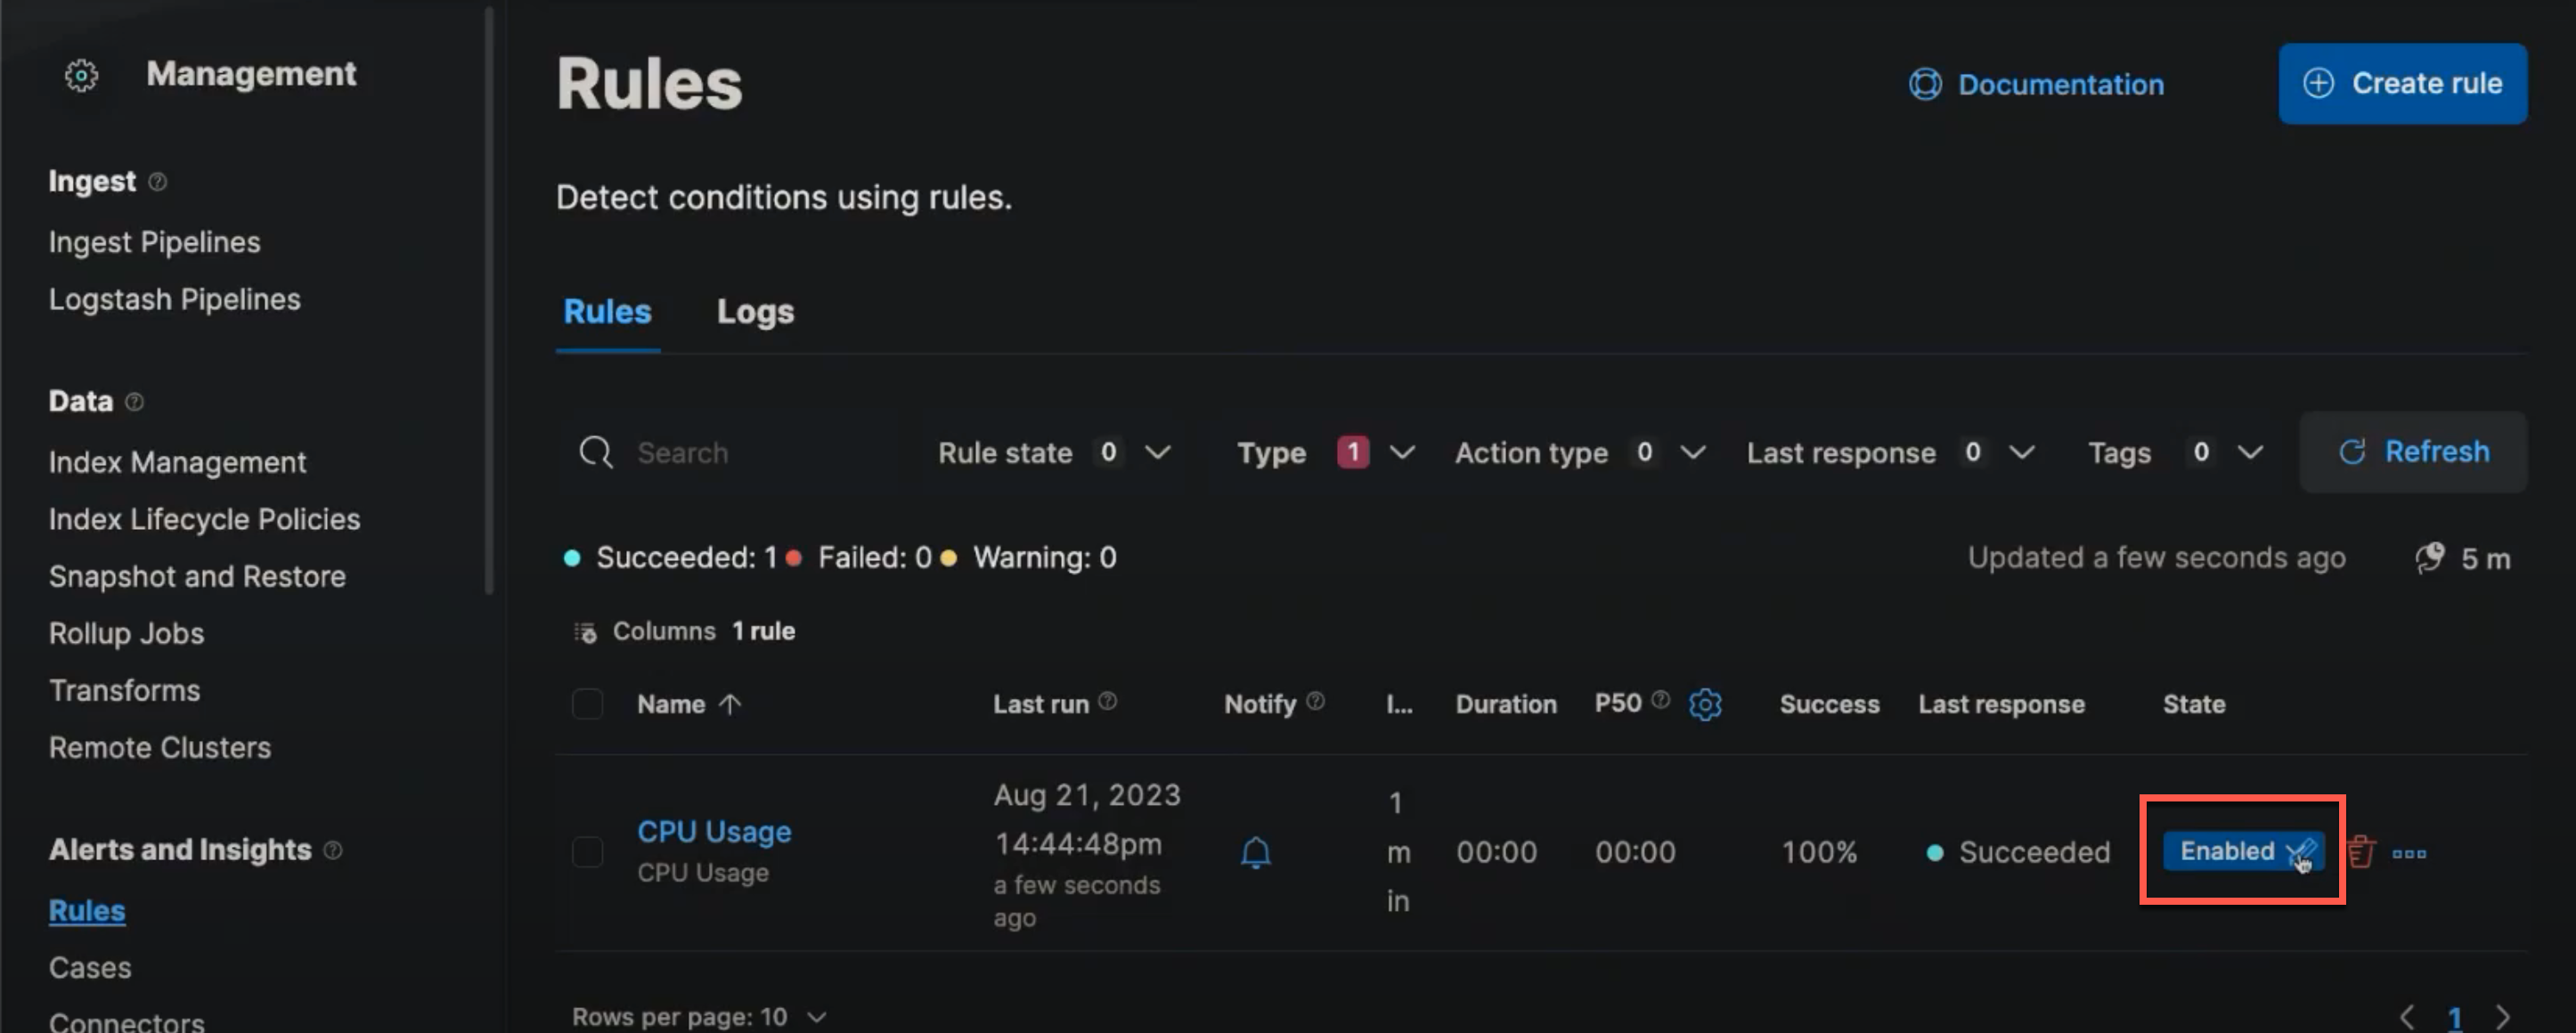
Task: Click the bell Notify icon for CPU Usage
Action: click(x=1256, y=853)
